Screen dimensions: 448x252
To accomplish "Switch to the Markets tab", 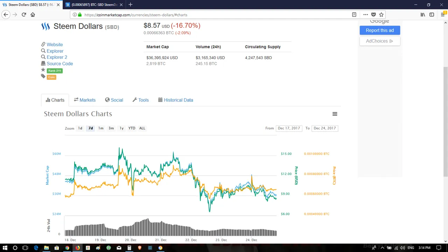I will click(85, 100).
